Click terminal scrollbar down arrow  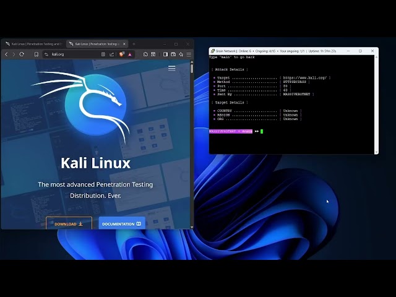[x=376, y=152]
